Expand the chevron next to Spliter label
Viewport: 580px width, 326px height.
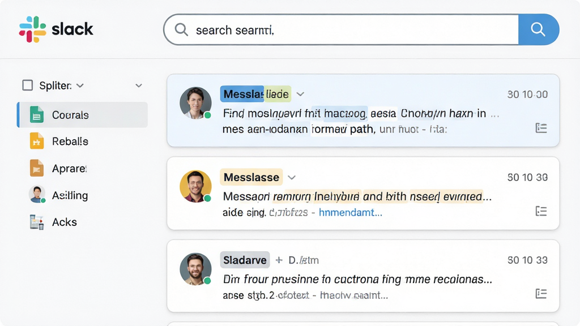[x=80, y=86]
